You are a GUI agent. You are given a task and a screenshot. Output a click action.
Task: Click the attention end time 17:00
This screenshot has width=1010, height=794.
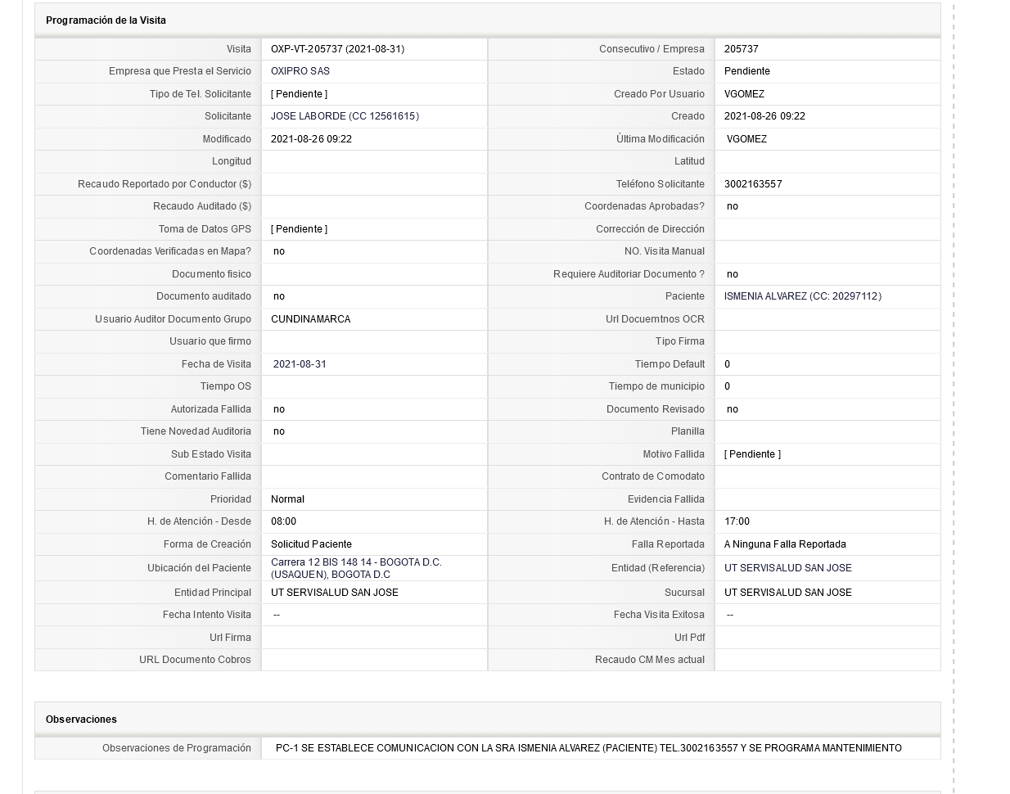point(737,521)
